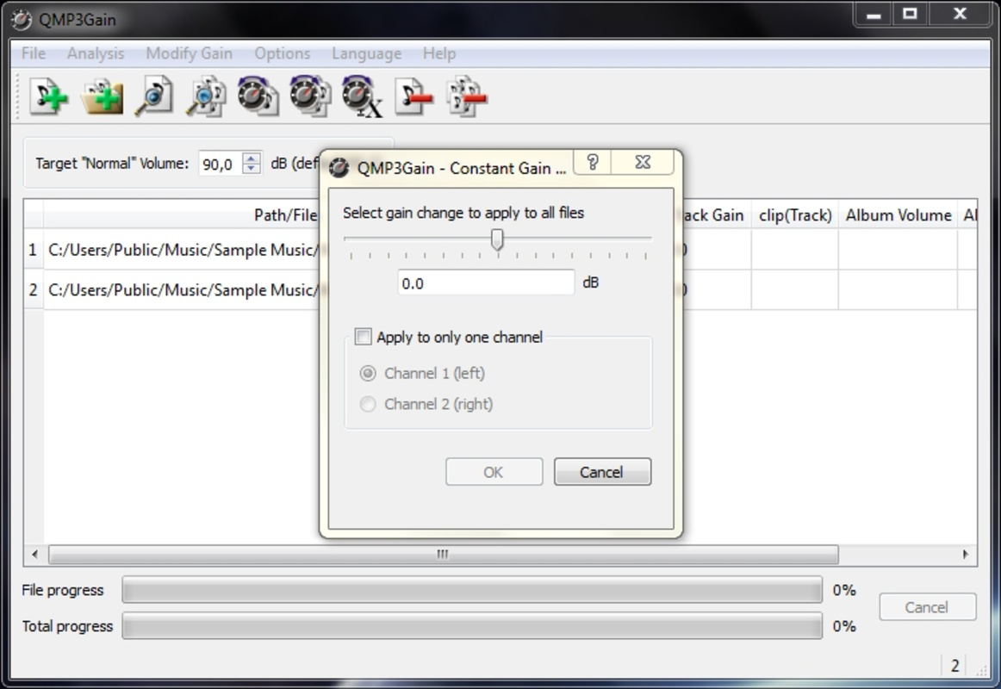Click the scrollbar right arrow of file list

point(966,555)
